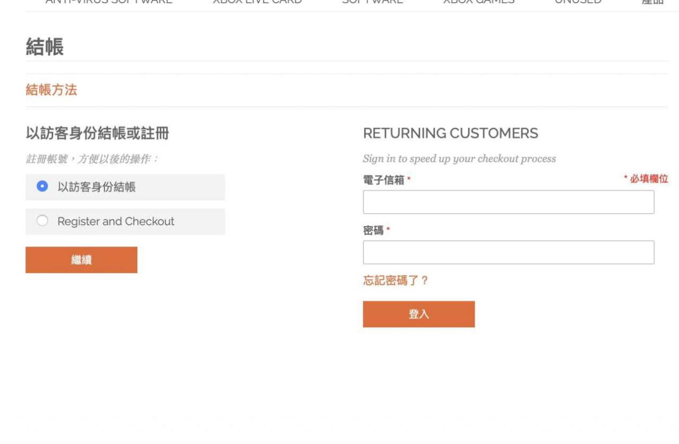Choose the Register and Checkout radio option

42,221
